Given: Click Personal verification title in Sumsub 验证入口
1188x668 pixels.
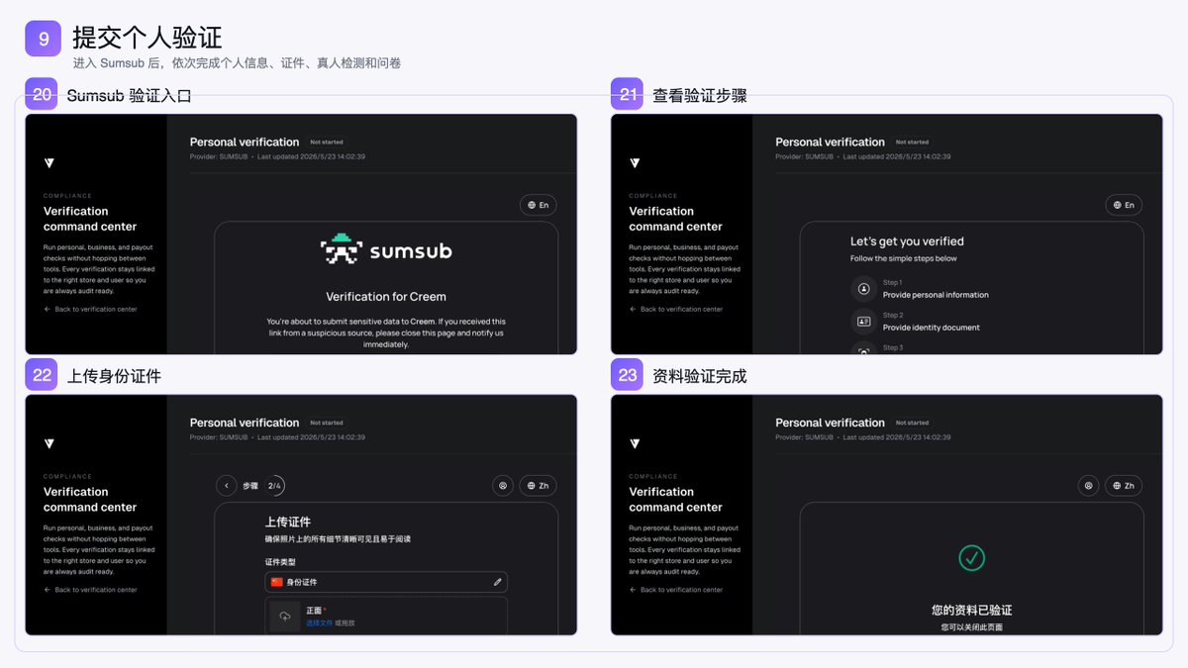Looking at the screenshot, I should pos(245,143).
